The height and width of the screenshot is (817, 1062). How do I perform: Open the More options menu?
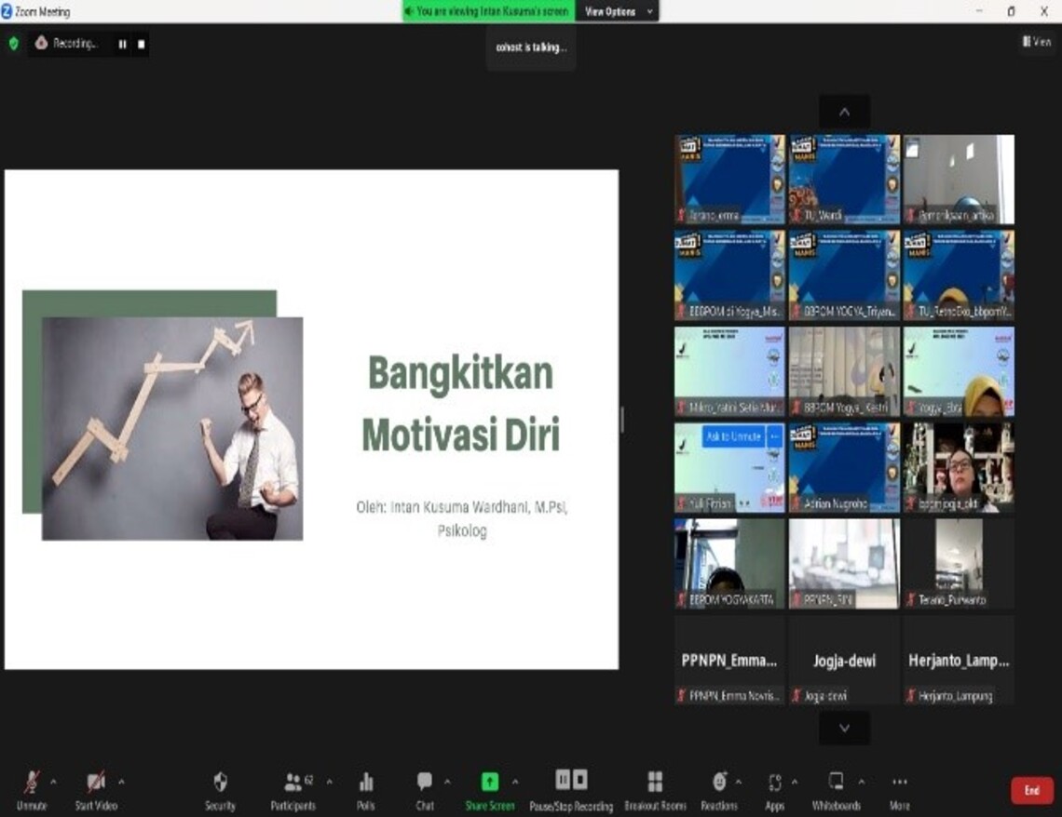point(899,783)
